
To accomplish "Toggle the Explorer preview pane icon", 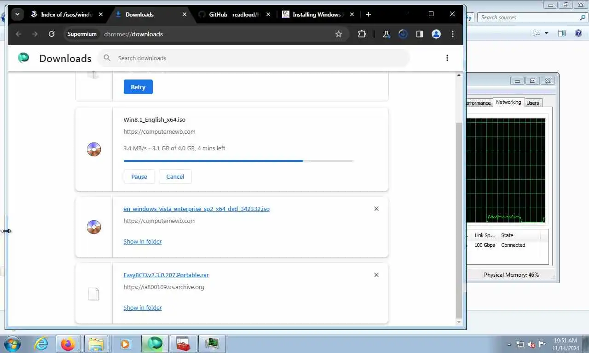I will [562, 33].
